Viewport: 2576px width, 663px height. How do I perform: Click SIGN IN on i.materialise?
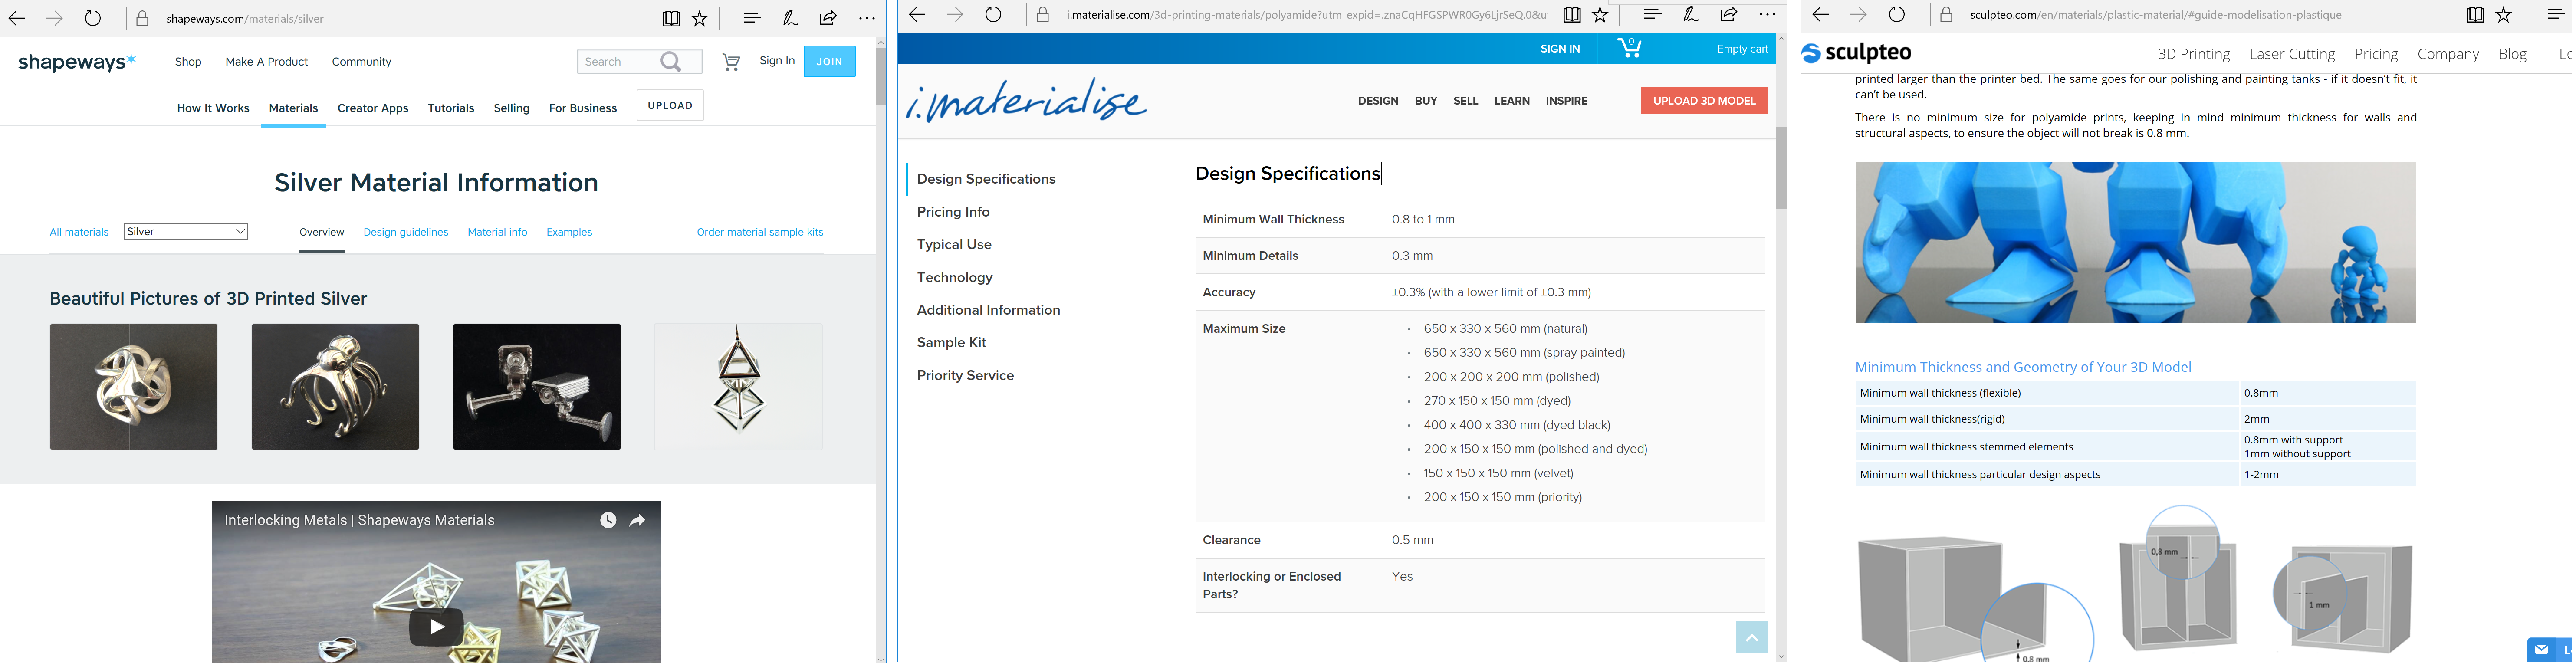[1560, 49]
